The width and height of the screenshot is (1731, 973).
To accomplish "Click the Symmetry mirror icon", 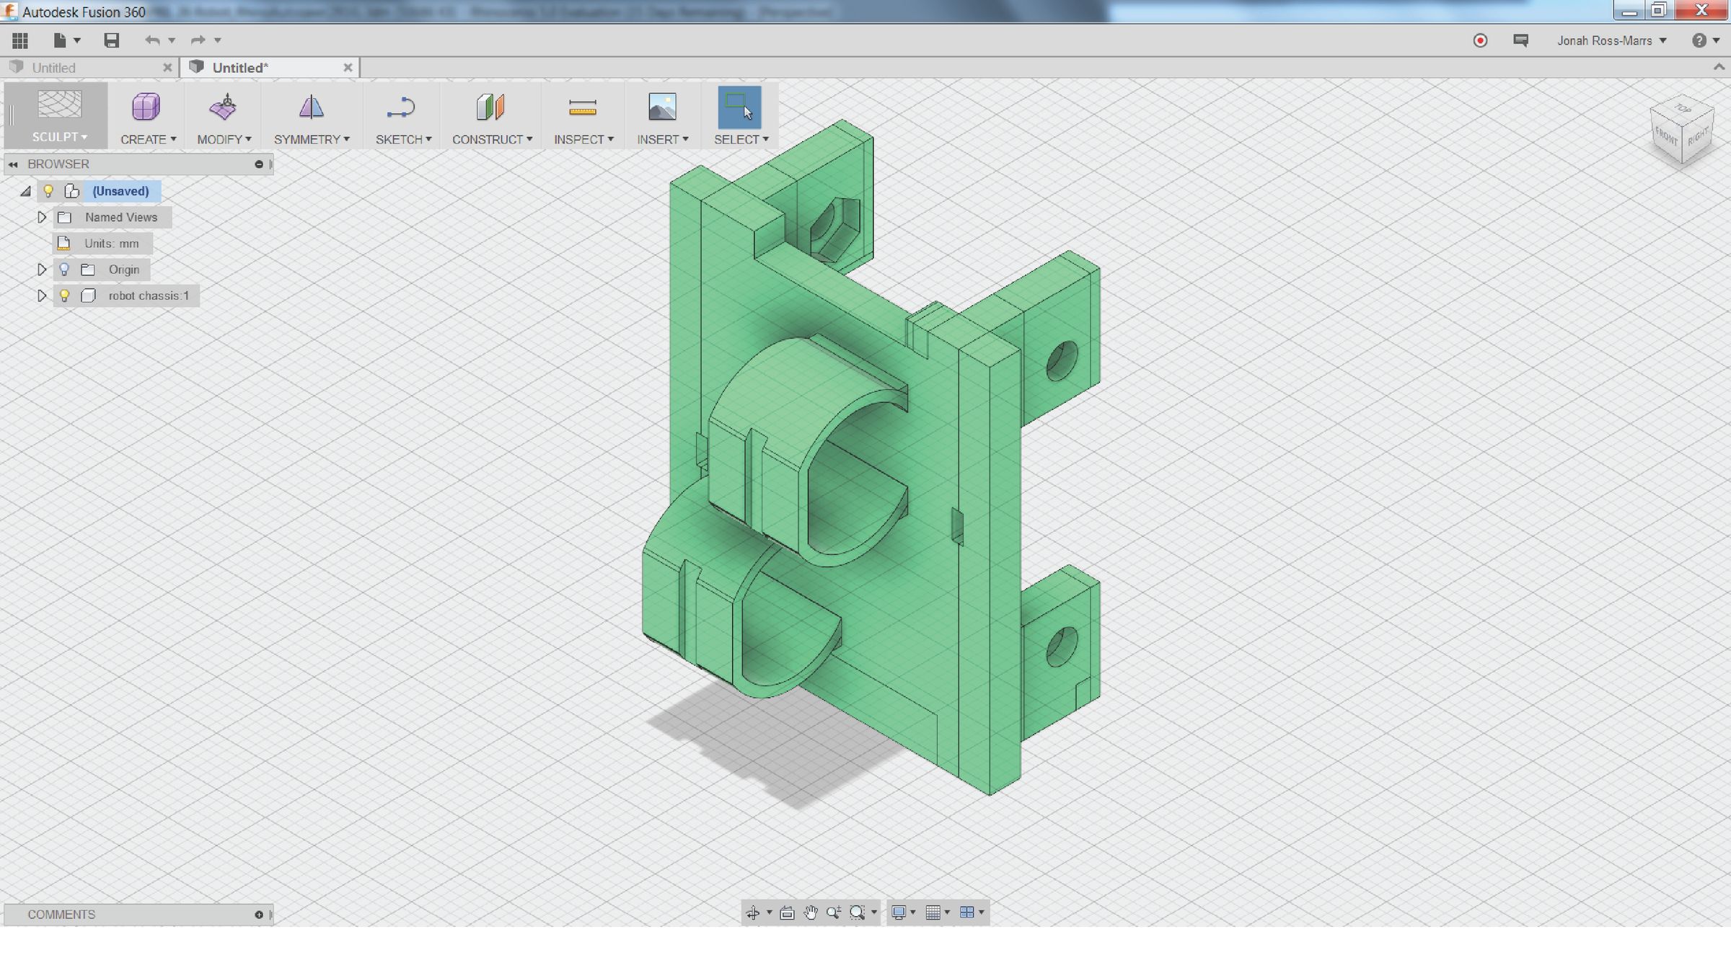I will pyautogui.click(x=311, y=107).
